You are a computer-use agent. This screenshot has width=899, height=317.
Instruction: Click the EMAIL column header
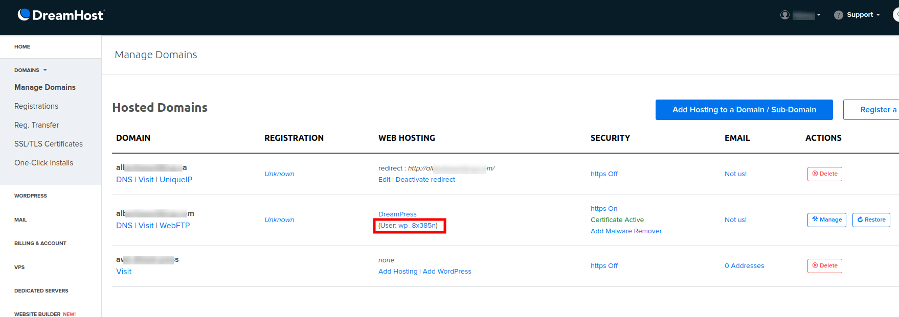(x=737, y=138)
